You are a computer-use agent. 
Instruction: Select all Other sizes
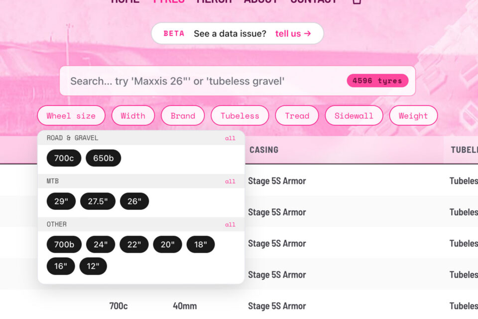click(x=230, y=225)
